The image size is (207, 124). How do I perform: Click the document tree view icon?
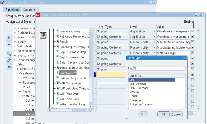click(x=43, y=35)
